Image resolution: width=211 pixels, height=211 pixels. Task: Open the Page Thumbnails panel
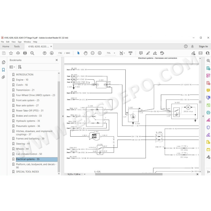[4, 62]
